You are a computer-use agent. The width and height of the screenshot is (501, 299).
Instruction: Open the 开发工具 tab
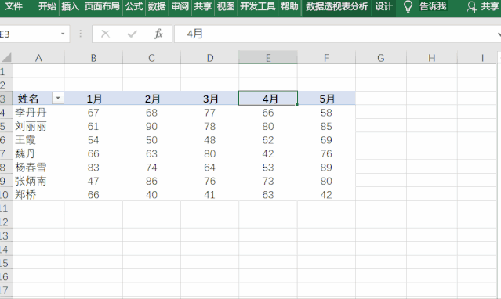point(257,6)
